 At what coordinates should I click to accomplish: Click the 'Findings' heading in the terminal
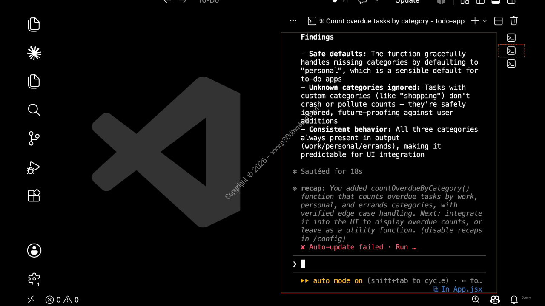(x=317, y=37)
